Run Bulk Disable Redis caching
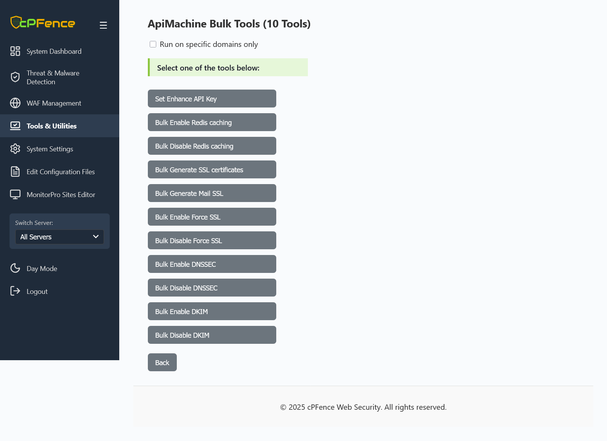 (212, 146)
